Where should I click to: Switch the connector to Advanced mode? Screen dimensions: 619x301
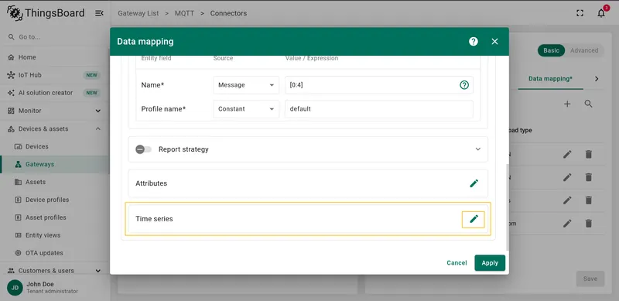point(584,50)
